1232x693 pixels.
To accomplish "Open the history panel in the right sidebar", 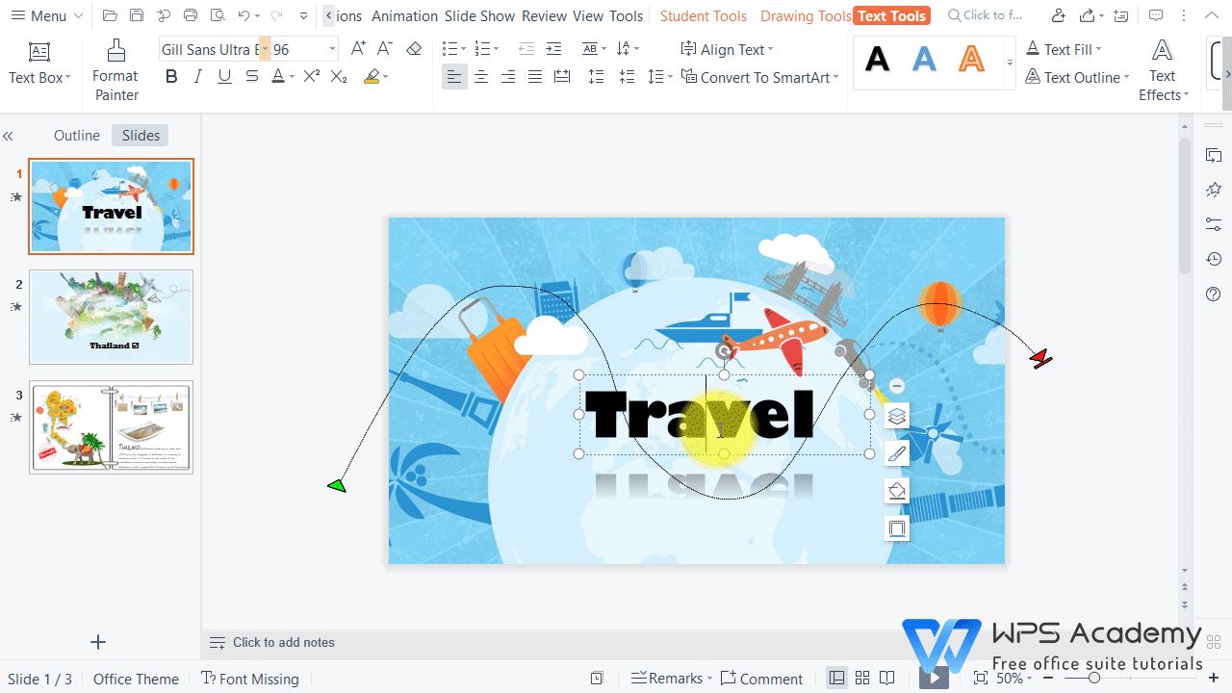I will (1214, 258).
